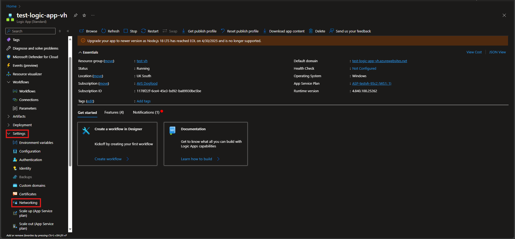
Task: Open Networking under Settings
Action: [x=28, y=203]
